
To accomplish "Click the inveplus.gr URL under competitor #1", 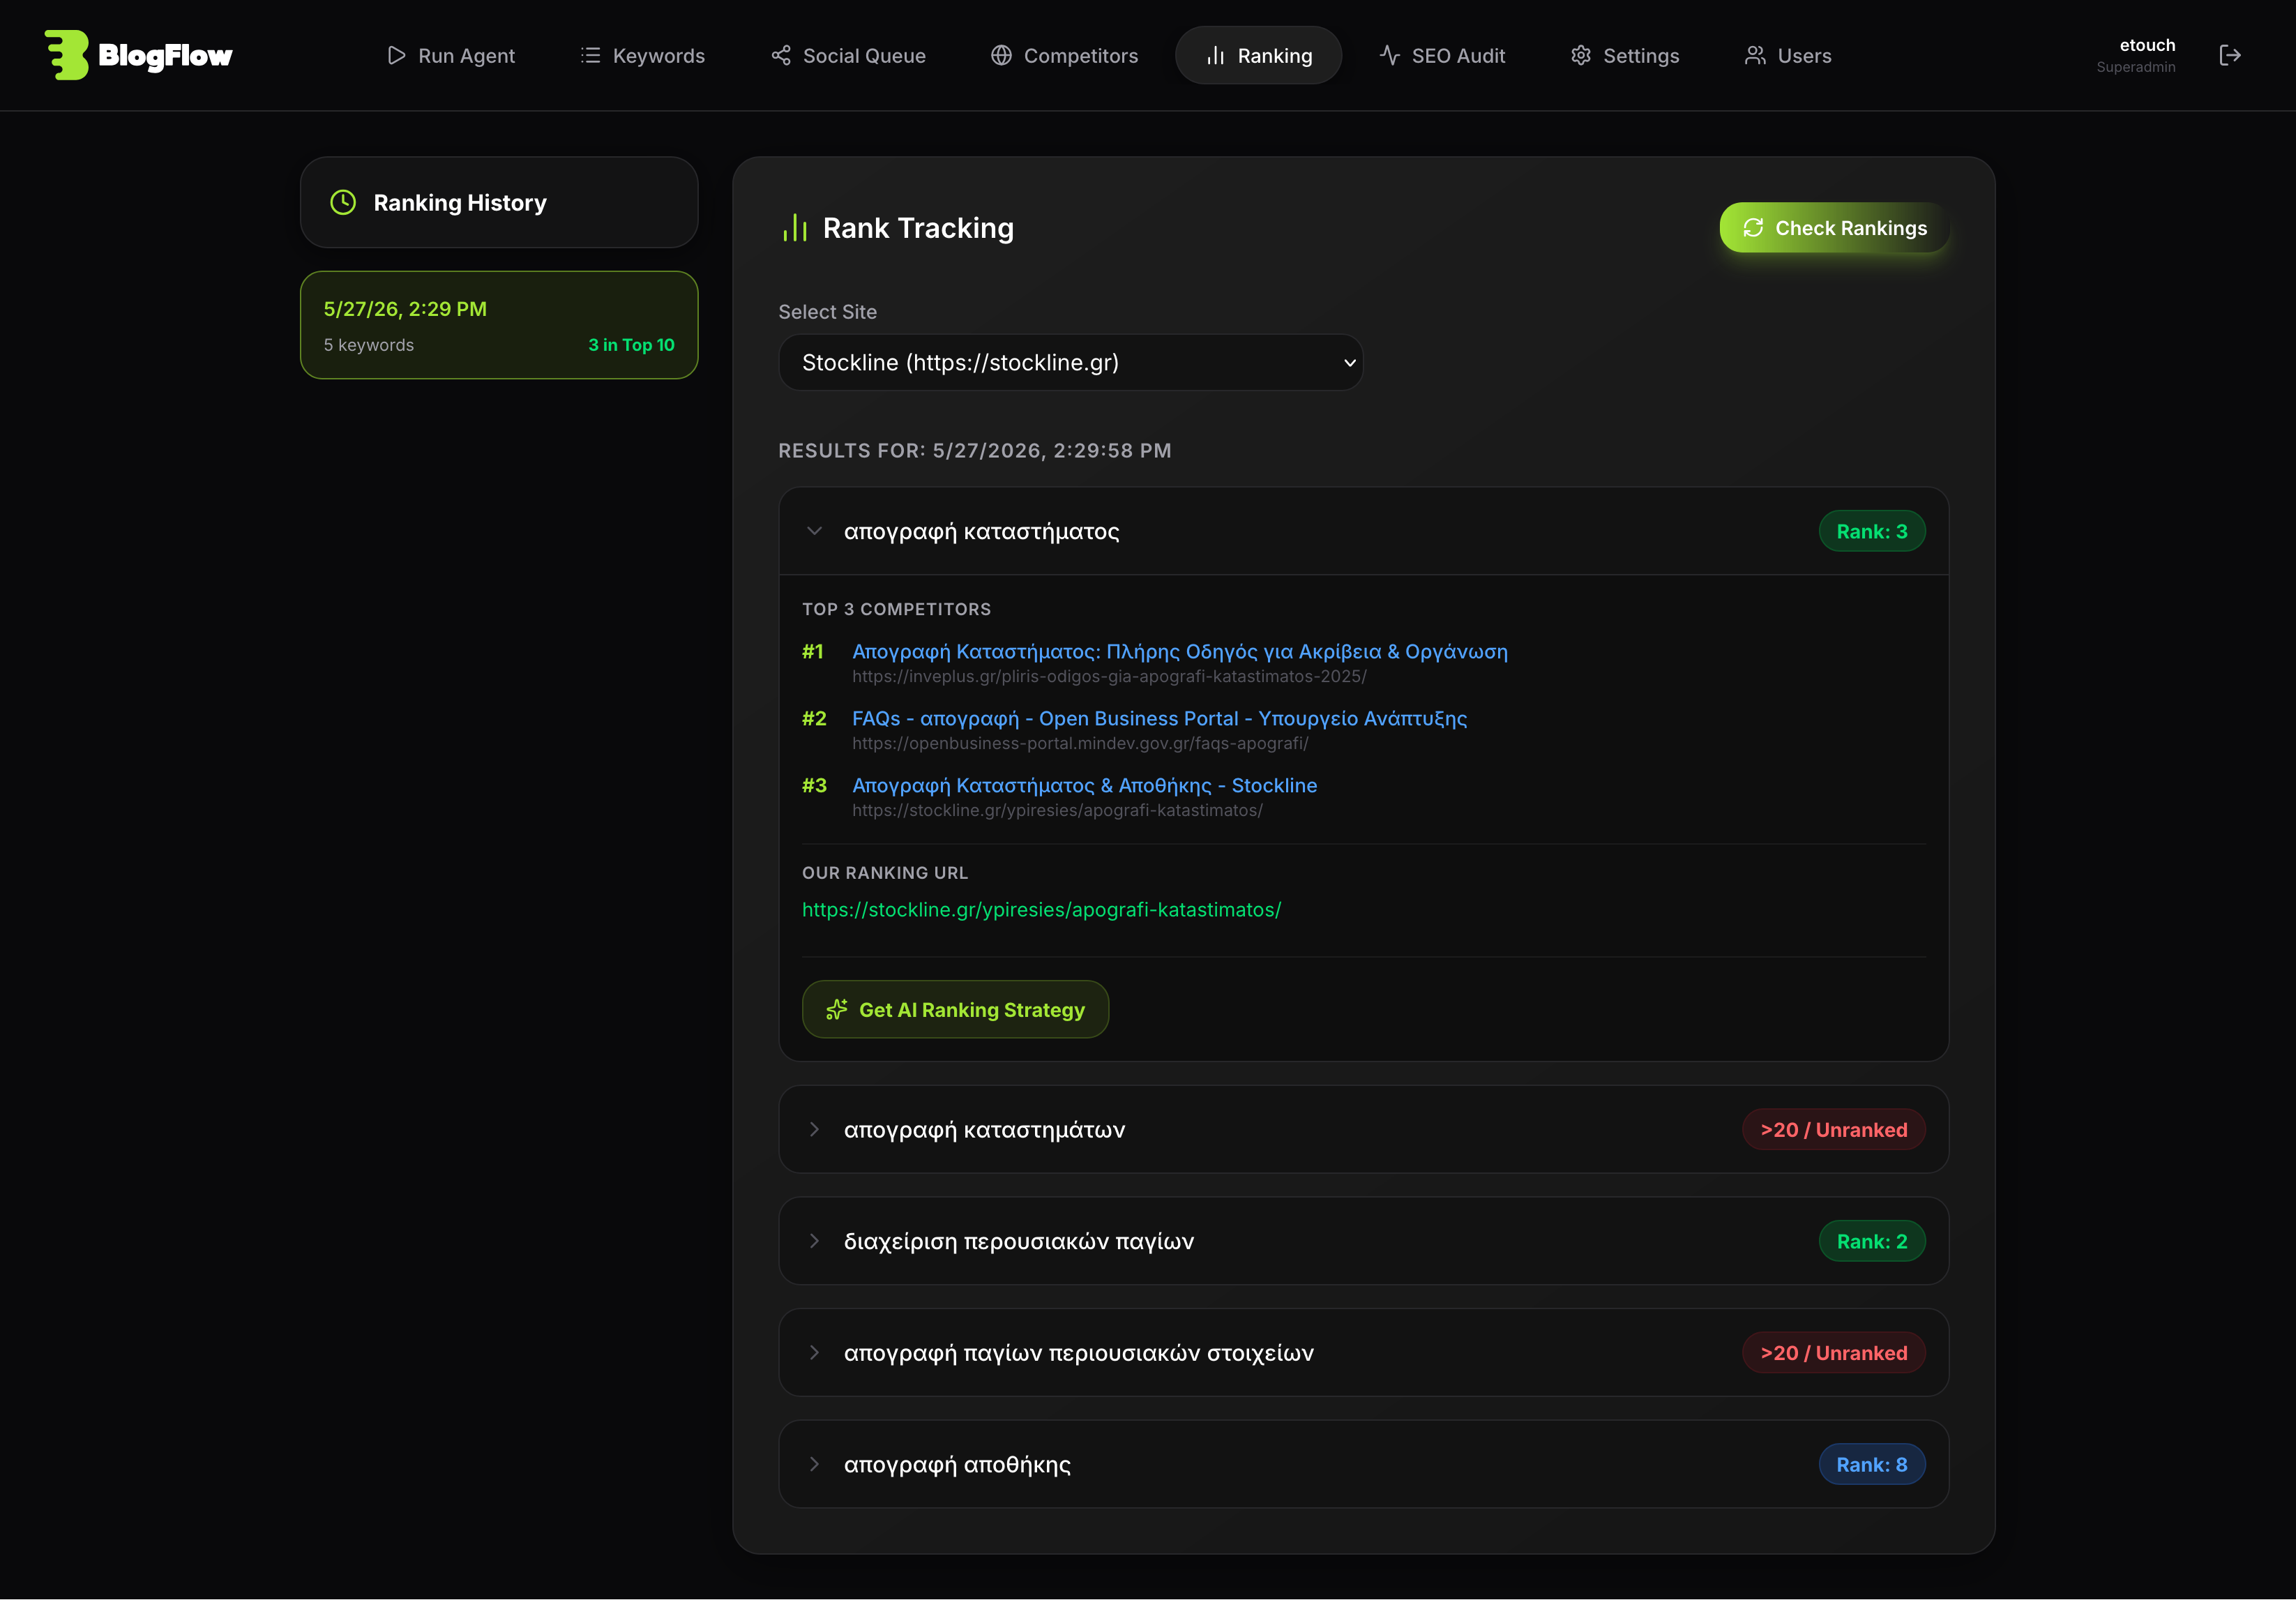I will 1109,676.
